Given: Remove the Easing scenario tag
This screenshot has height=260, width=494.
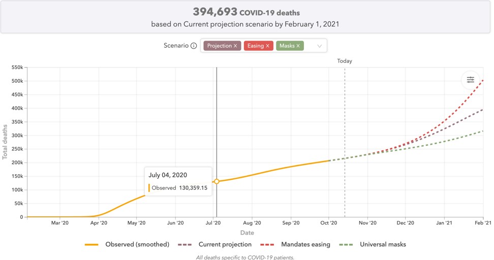Looking at the screenshot, I should [x=268, y=46].
